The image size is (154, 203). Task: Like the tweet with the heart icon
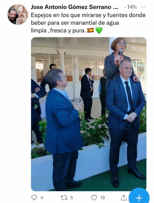tap(94, 197)
